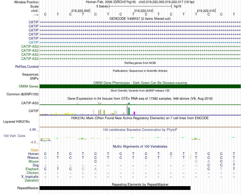Image resolution: width=241 pixels, height=194 pixels.
Task: Open the Repeating Elements by RepeatMasker title
Action: 140,184
